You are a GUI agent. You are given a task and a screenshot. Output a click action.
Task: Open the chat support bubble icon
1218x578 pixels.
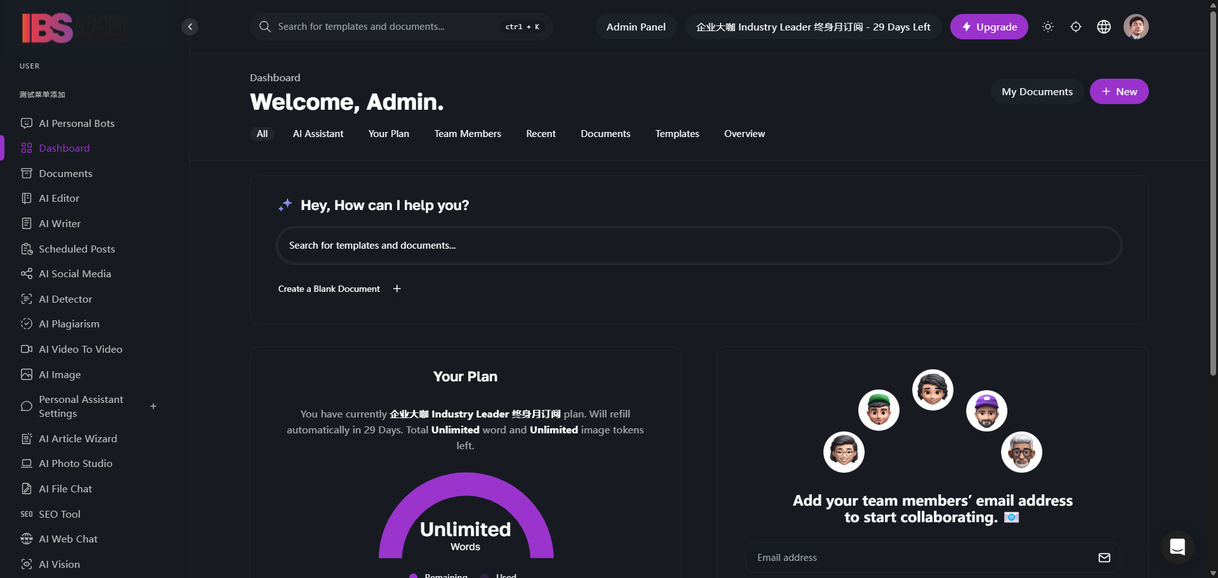click(1177, 546)
